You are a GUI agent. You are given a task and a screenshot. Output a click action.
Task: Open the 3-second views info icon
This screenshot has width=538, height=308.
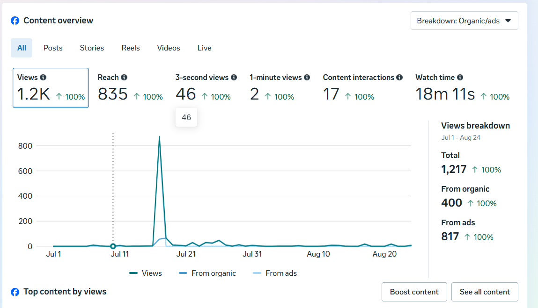point(234,78)
